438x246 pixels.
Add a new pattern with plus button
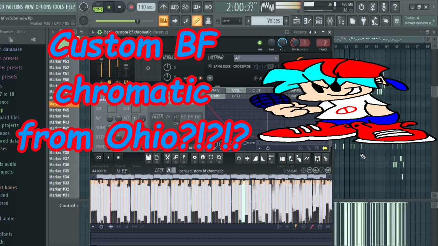click(286, 21)
